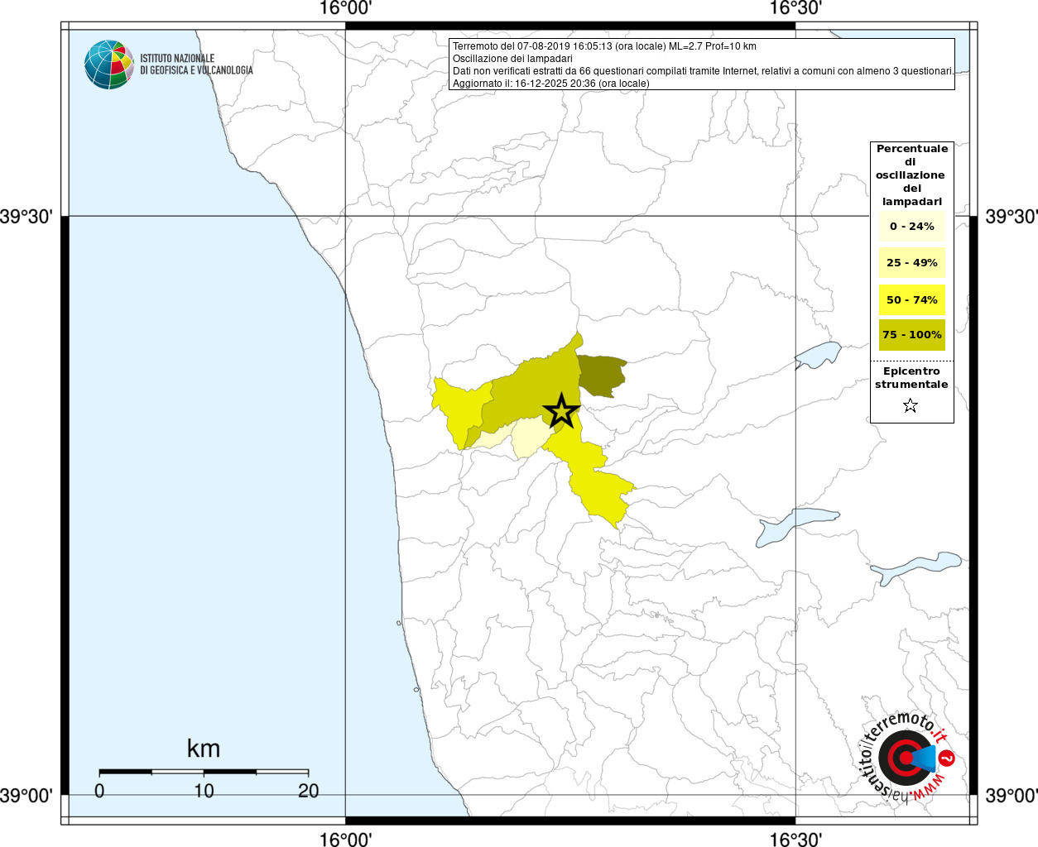Click the black epicenter star on the map

pyautogui.click(x=561, y=411)
